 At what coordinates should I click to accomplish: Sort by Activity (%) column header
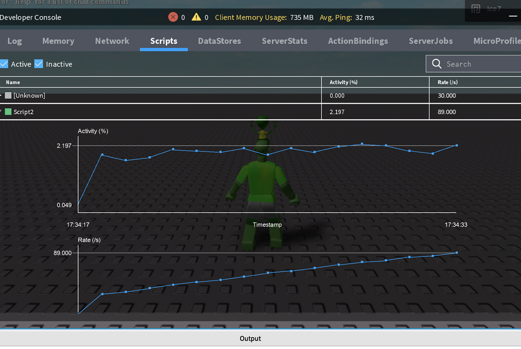[344, 82]
